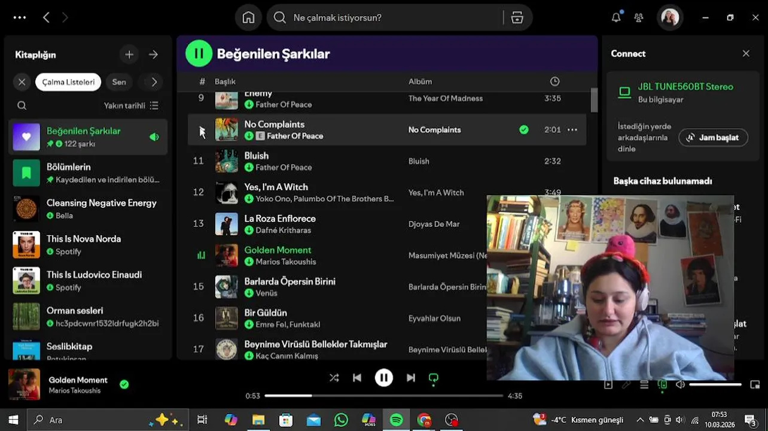Skip to next track
The height and width of the screenshot is (431, 768).
point(411,378)
